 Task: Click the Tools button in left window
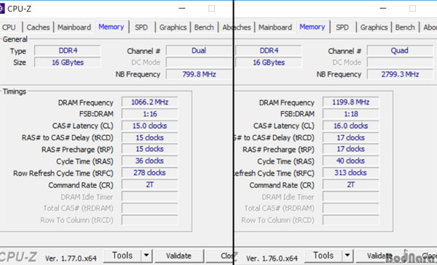122,256
